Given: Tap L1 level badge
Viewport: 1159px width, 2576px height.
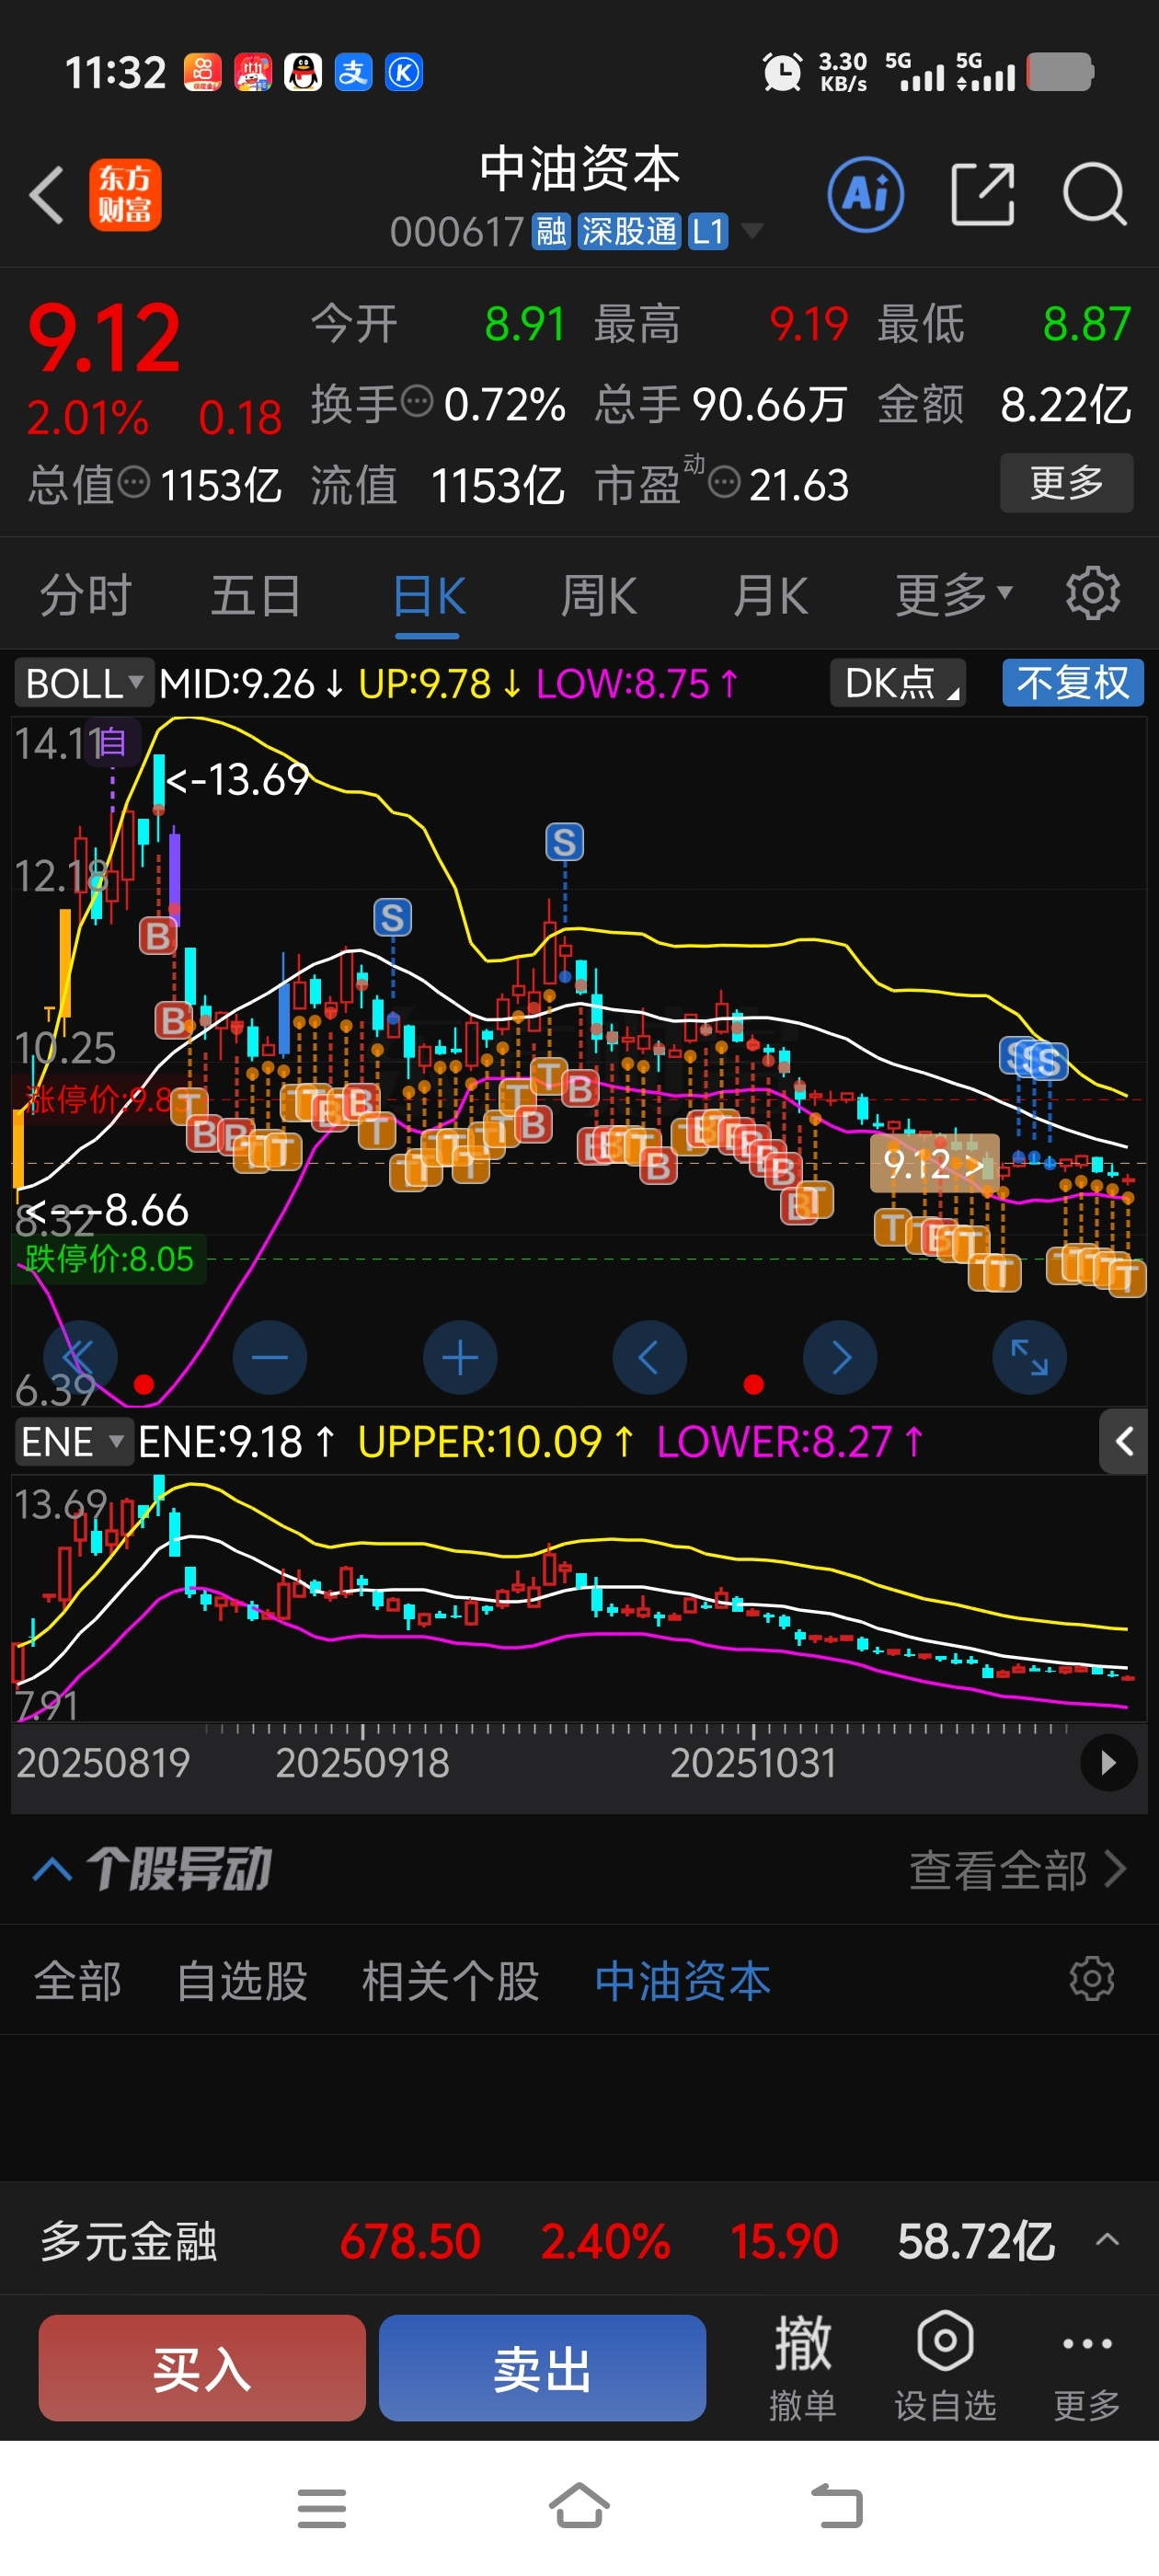Looking at the screenshot, I should (x=707, y=231).
